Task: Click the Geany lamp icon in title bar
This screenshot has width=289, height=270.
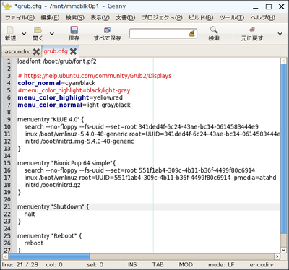Action: tap(7, 6)
